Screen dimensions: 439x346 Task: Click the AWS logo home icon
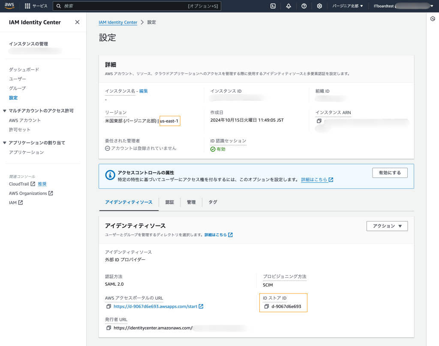[x=9, y=6]
